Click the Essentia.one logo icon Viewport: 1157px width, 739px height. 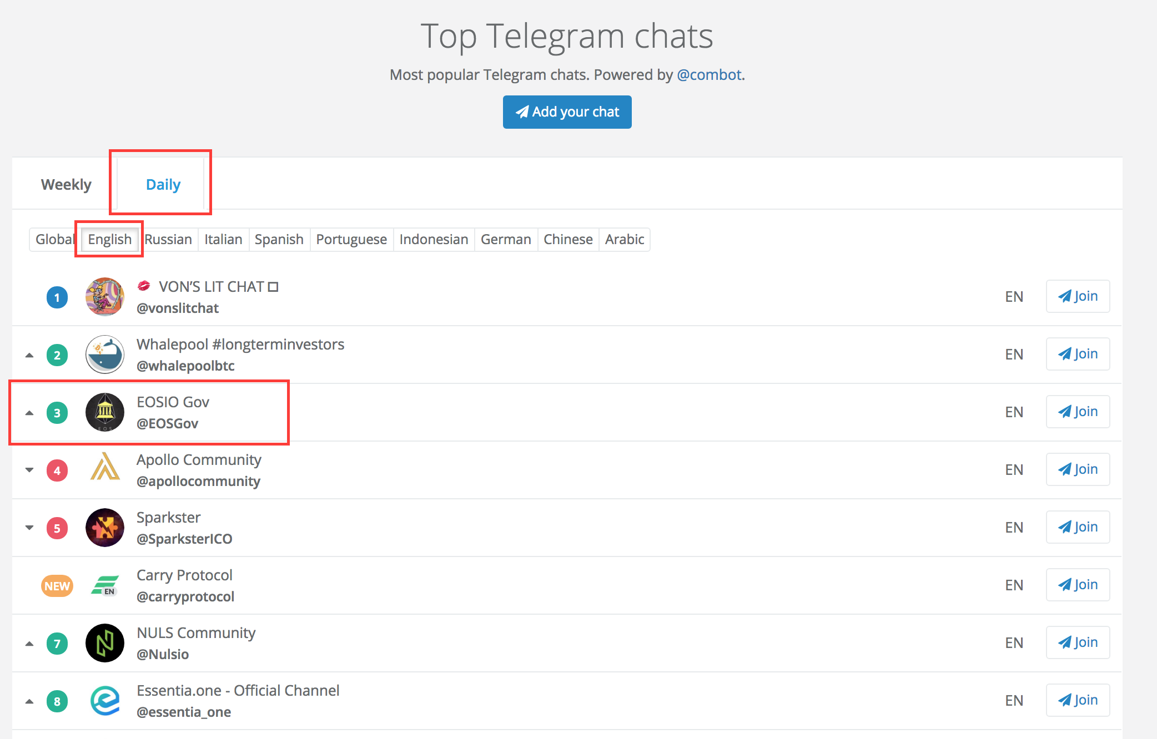[105, 701]
